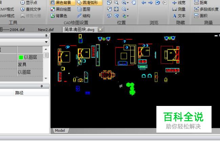This screenshot has height=141, width=220.
Task: Open the 查找文字 (find text) tool
Action: click(x=30, y=9)
